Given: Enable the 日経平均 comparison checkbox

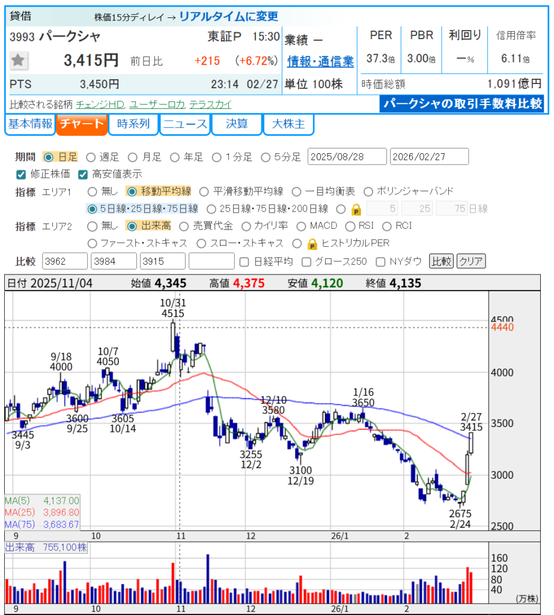Looking at the screenshot, I should (244, 261).
